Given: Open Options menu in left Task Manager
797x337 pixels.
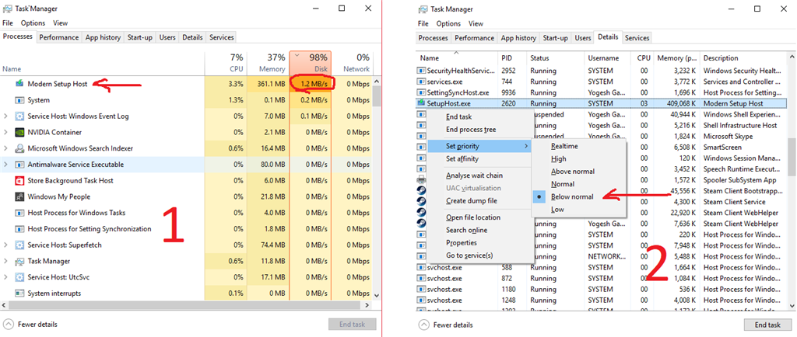Looking at the screenshot, I should (33, 23).
